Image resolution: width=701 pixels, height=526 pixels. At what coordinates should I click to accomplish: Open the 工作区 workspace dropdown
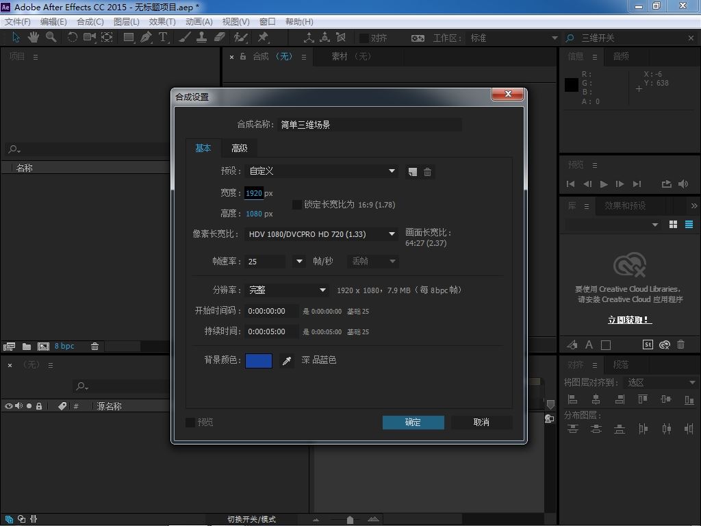[x=513, y=38]
